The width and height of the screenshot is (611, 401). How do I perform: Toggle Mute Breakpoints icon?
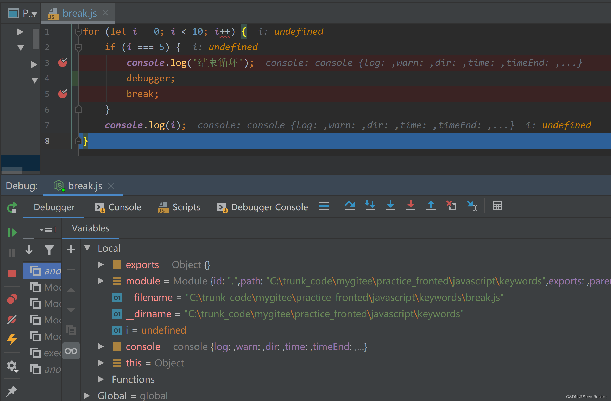pyautogui.click(x=12, y=320)
